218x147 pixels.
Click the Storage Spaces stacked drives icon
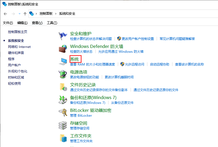(63, 125)
